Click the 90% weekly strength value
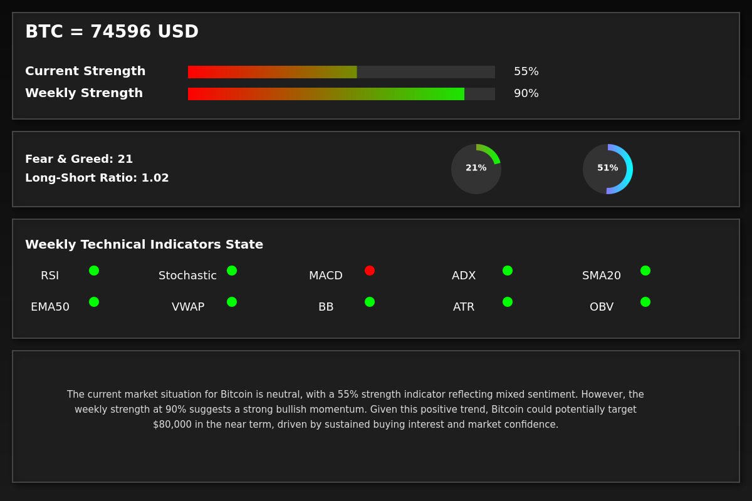 526,94
